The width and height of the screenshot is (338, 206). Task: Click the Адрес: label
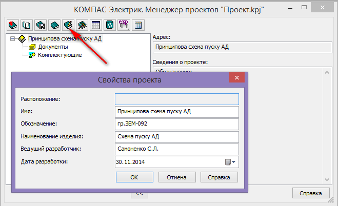tap(162, 37)
